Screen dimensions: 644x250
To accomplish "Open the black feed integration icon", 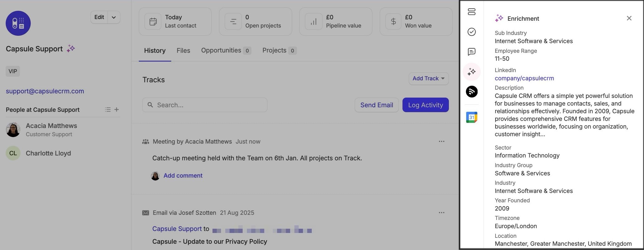I will pyautogui.click(x=472, y=92).
